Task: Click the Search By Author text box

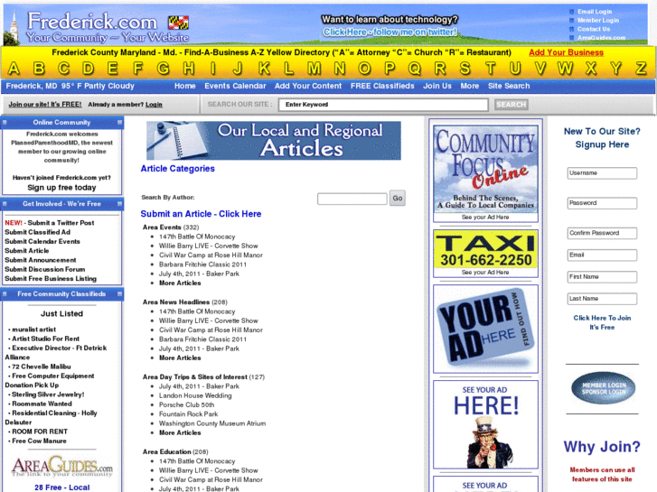Action: [352, 199]
